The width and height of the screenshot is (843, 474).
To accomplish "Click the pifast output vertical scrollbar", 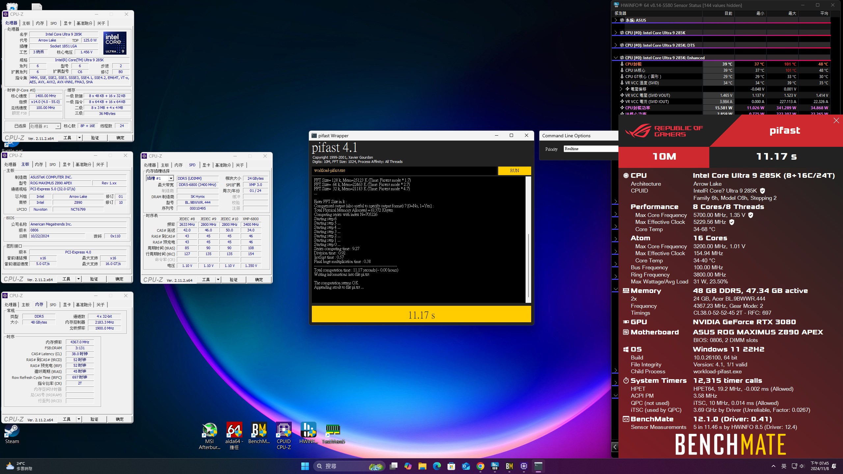I will pyautogui.click(x=528, y=265).
